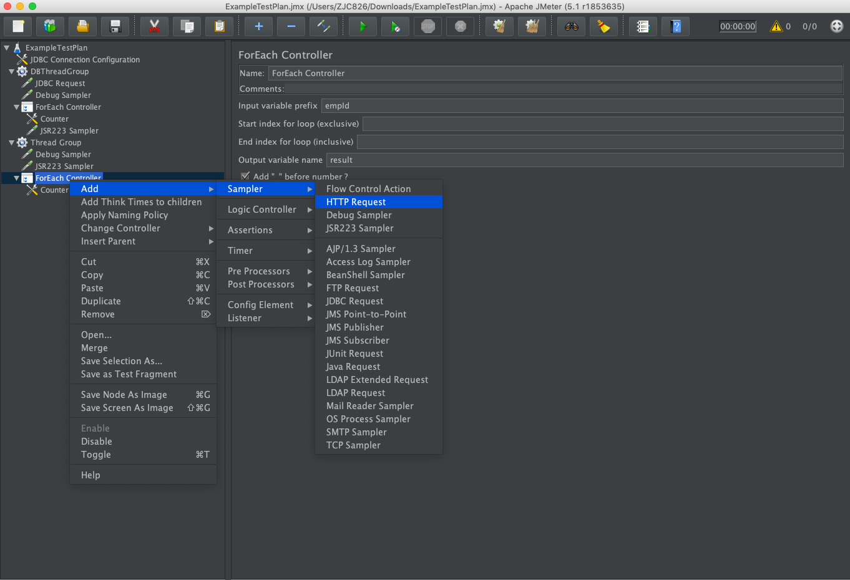
Task: Open the Logic Controller submenu
Action: [x=266, y=210]
